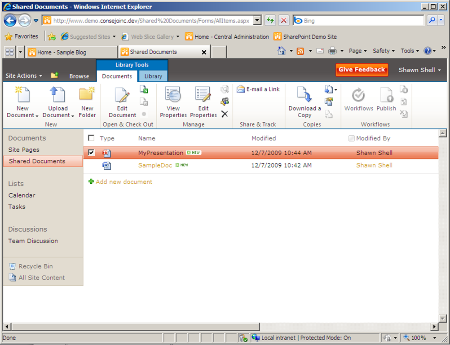Screen dimensions: 450x345
Task: Click the Add to Favorites Bar star icon
Action: (52, 36)
